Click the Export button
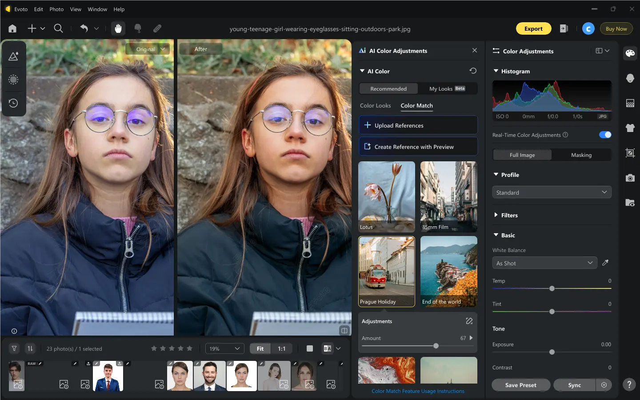The image size is (640, 400). [533, 28]
